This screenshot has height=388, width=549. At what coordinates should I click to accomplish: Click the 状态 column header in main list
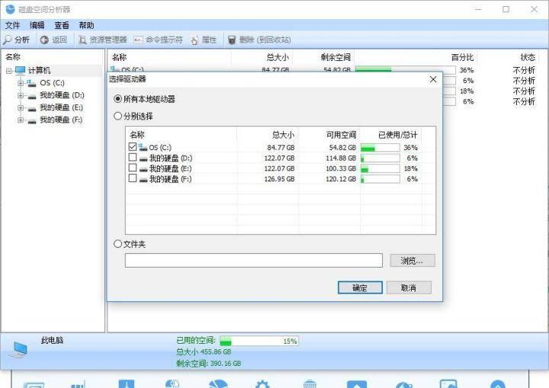(528, 57)
